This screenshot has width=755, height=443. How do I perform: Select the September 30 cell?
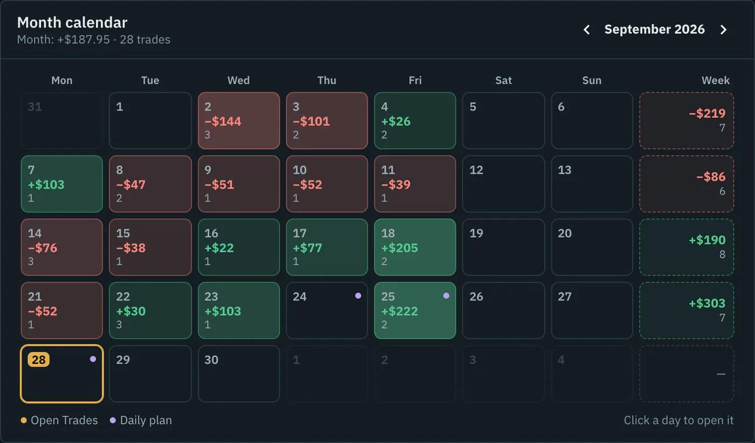pos(239,373)
